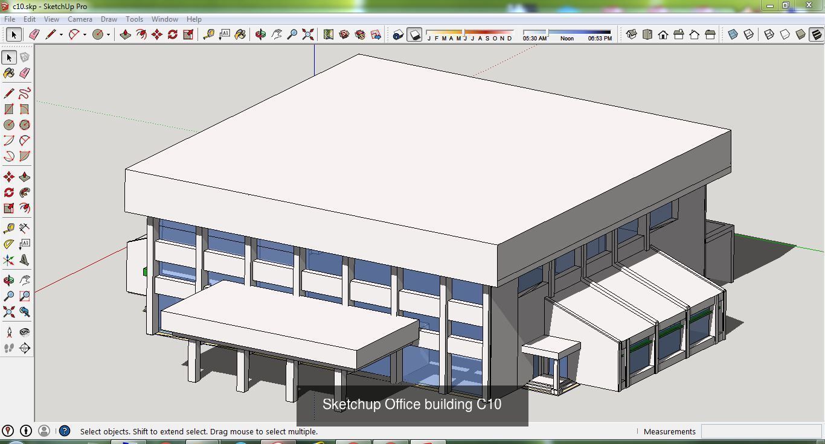Choose the Dimension tool
This screenshot has height=444, width=825.
click(25, 228)
